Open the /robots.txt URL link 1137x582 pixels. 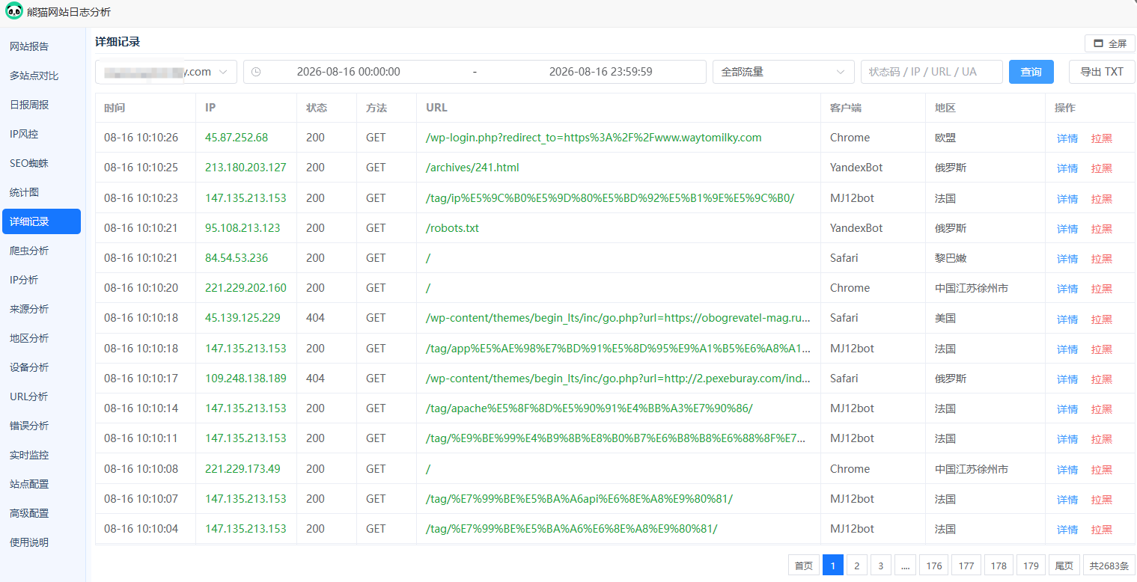(x=452, y=227)
